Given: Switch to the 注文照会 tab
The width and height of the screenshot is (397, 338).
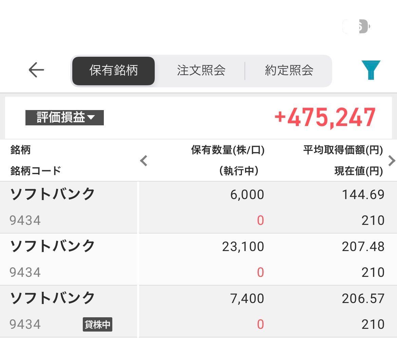Looking at the screenshot, I should coord(201,70).
